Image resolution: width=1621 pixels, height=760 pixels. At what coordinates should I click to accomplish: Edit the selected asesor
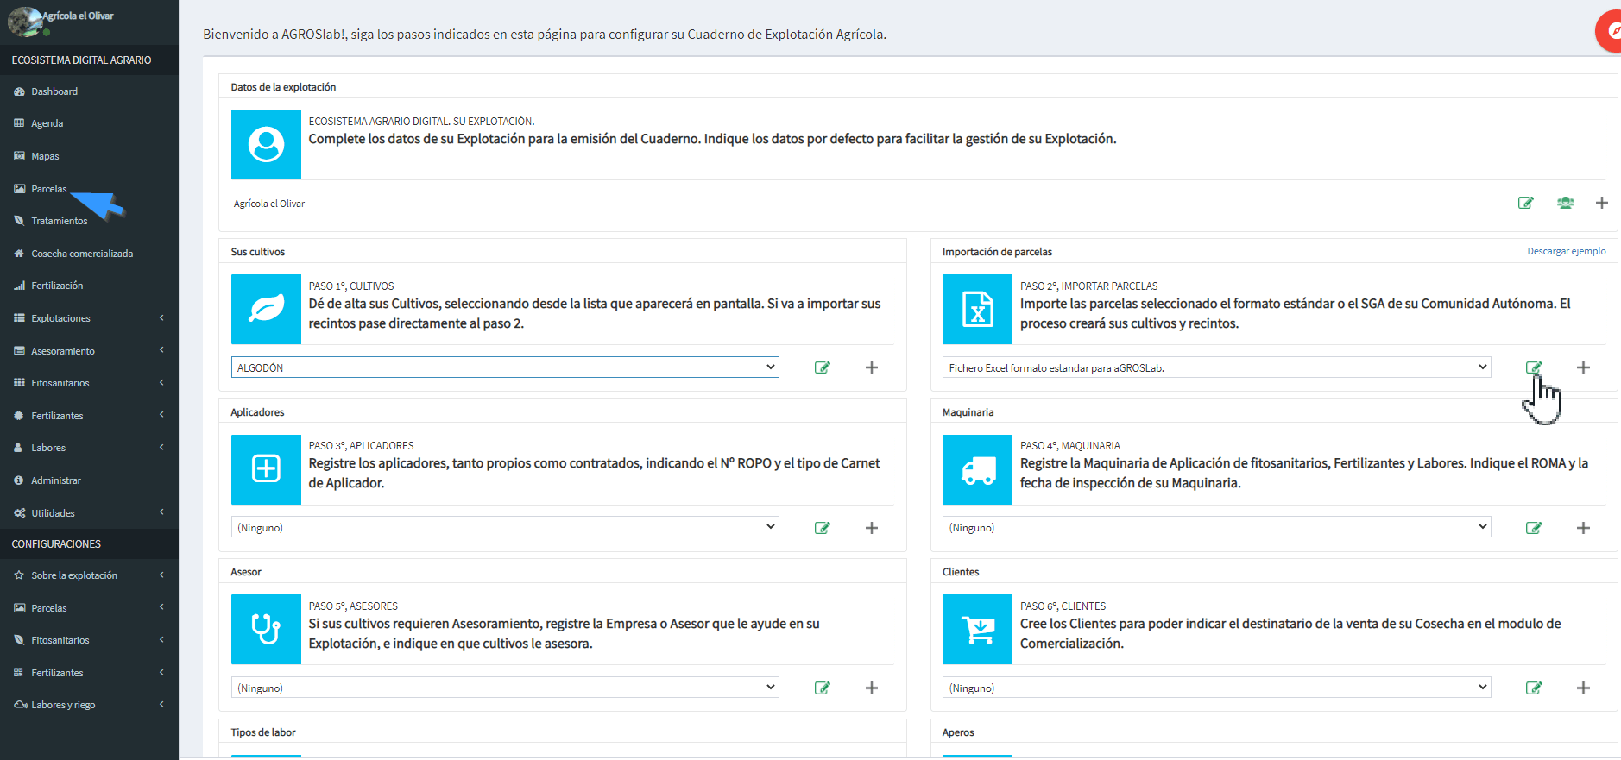tap(823, 688)
